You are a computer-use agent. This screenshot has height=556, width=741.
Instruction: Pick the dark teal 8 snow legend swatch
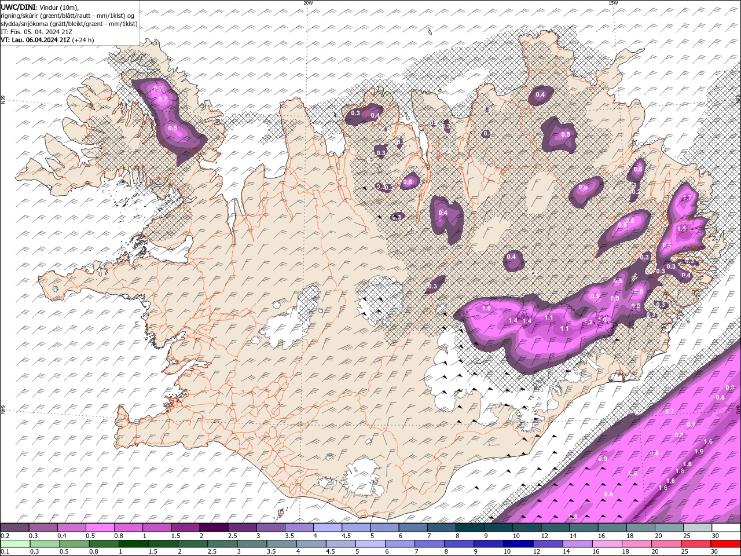469,528
